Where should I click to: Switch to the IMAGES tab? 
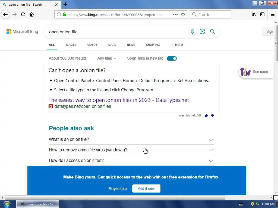[x=71, y=45]
